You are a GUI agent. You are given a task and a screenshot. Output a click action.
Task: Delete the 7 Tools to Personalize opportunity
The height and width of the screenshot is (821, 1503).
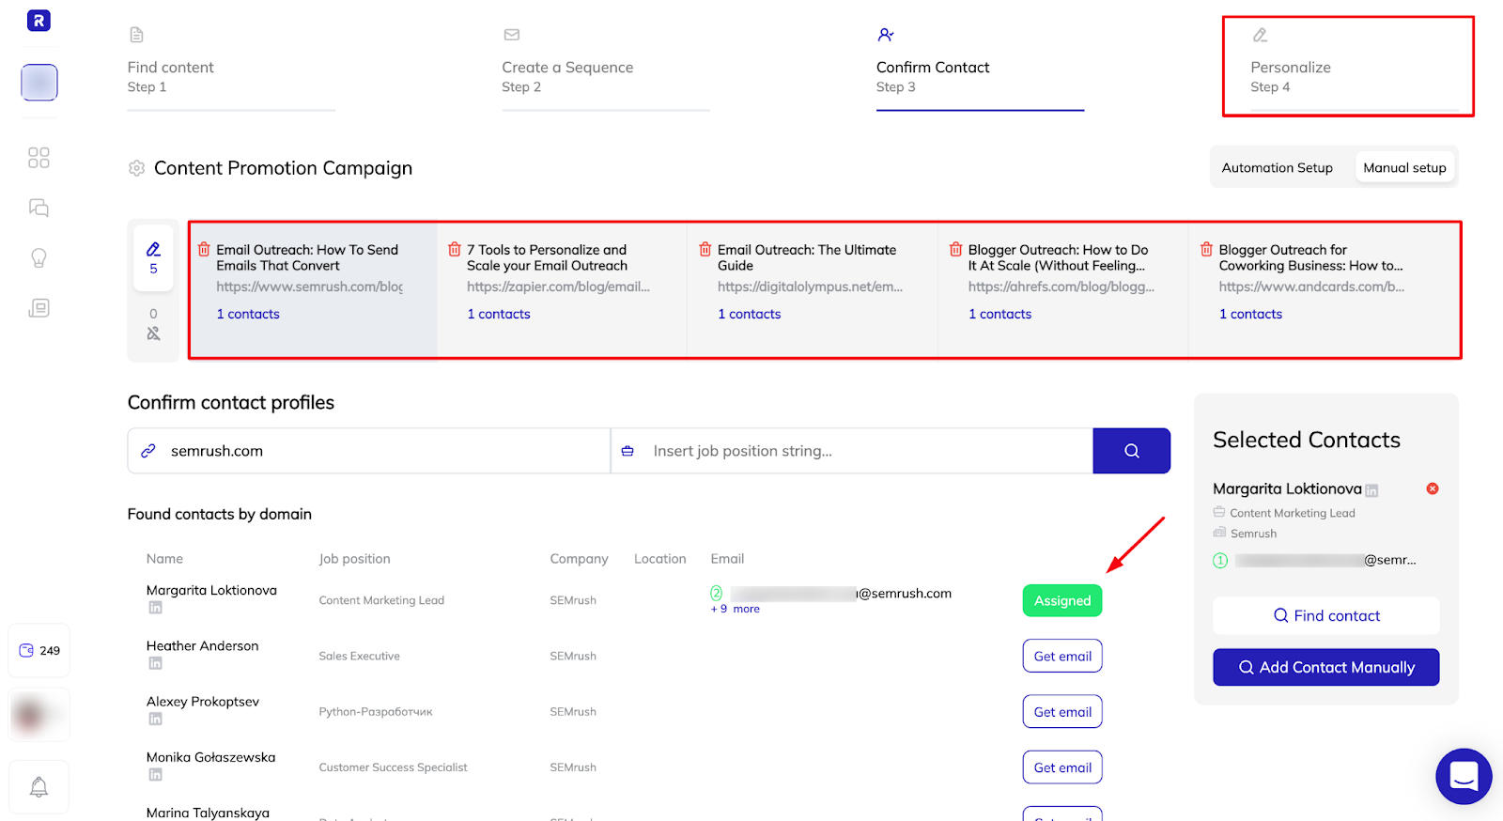455,249
